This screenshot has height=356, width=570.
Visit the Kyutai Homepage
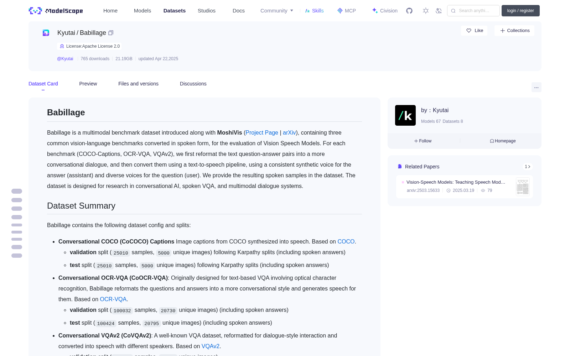pos(503,141)
